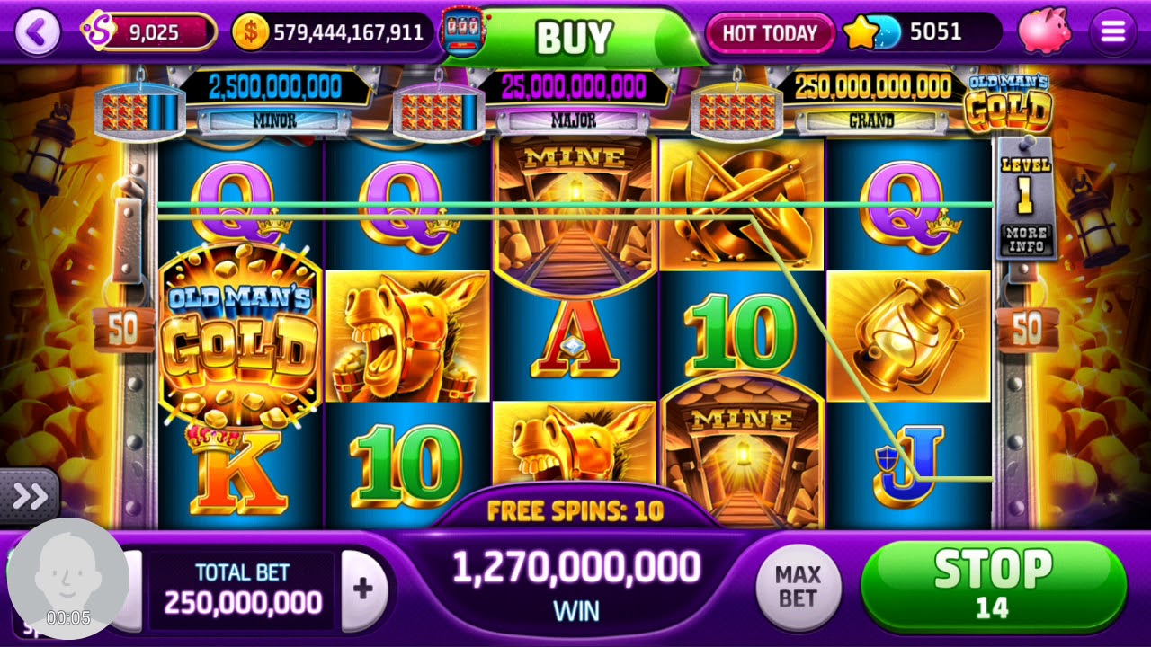
Task: Click the green BUY button
Action: click(575, 37)
